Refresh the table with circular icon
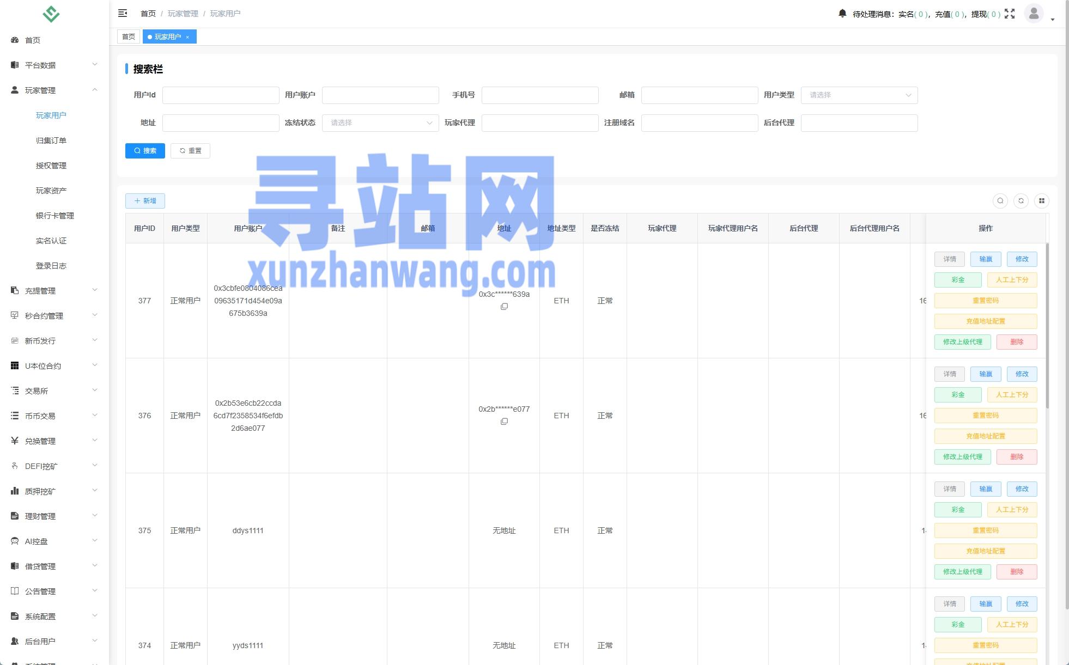The image size is (1069, 665). click(x=1021, y=201)
